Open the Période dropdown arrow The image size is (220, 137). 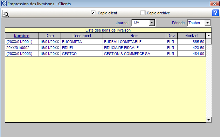(x=207, y=23)
